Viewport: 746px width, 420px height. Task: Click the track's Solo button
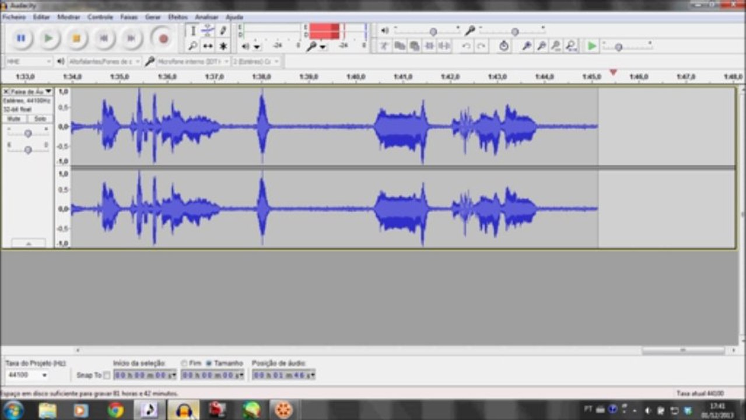(40, 118)
